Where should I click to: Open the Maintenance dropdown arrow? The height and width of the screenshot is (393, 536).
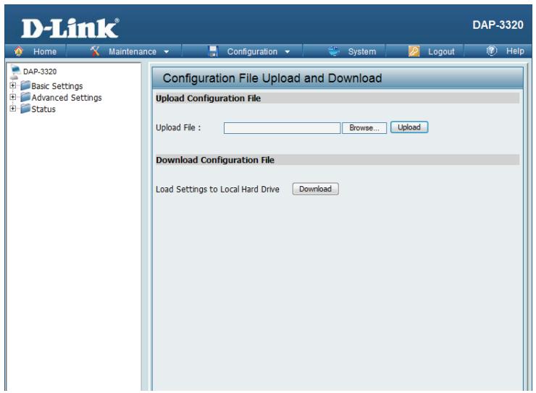tap(167, 52)
